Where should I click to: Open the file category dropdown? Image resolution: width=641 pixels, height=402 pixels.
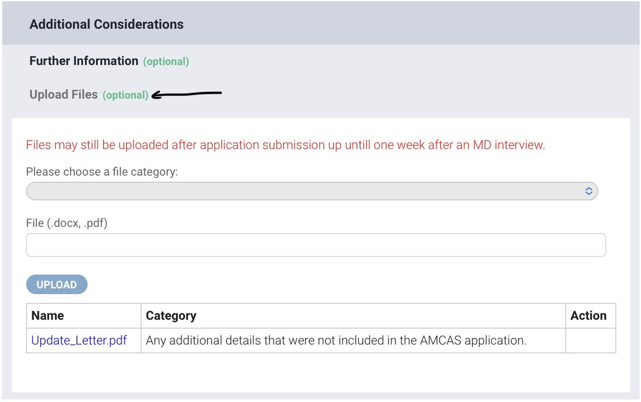coord(311,191)
